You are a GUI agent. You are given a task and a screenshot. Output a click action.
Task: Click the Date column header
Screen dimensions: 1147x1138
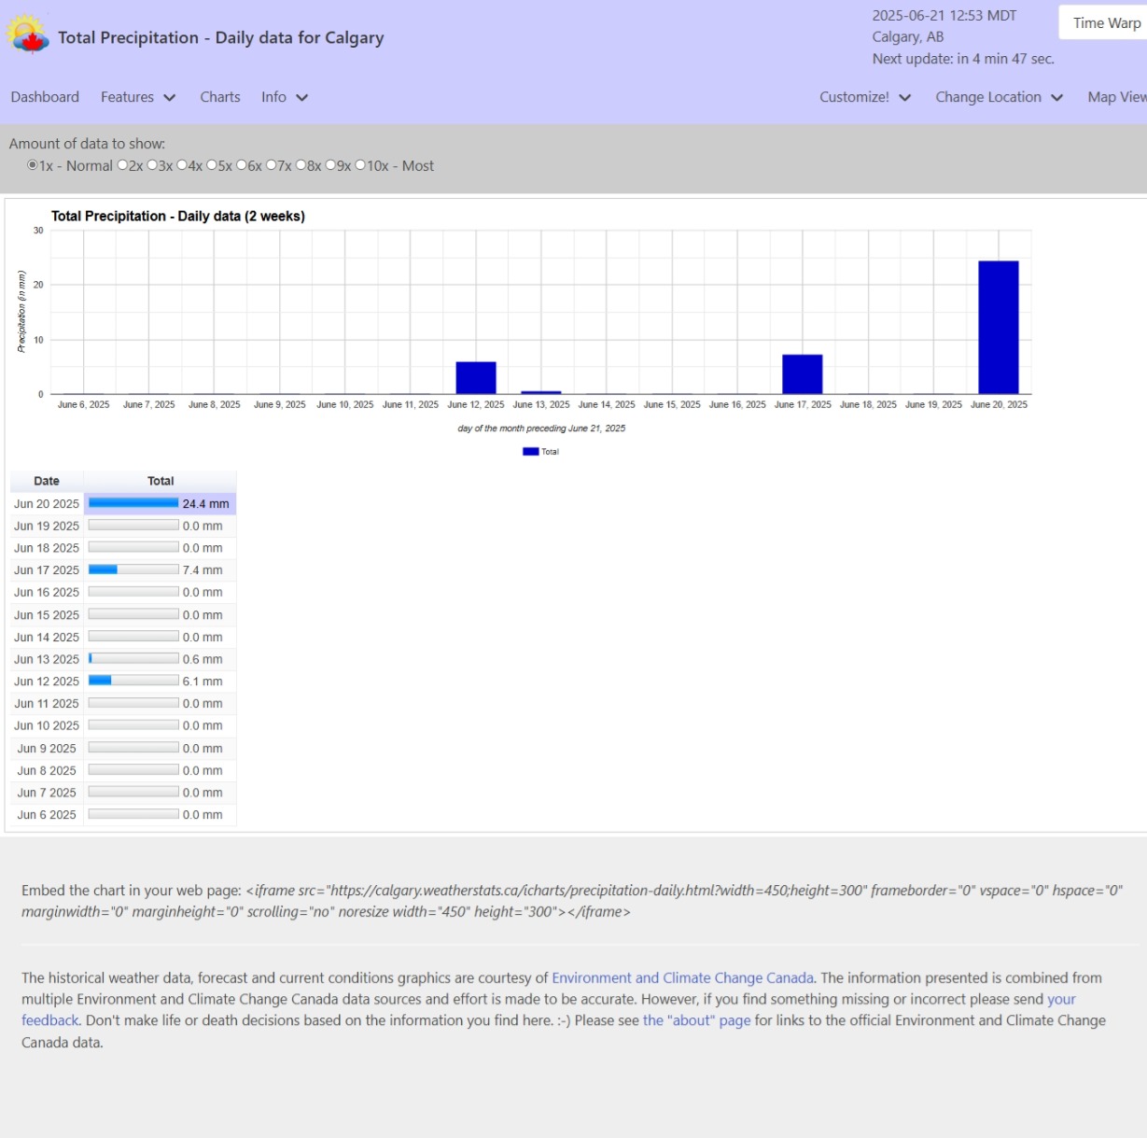point(47,481)
